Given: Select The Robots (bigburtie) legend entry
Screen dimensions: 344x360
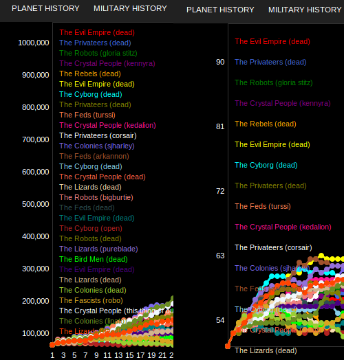Looking at the screenshot, I should (x=96, y=197).
